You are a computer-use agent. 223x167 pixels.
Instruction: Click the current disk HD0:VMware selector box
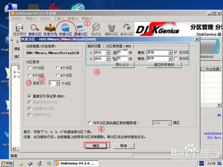point(53,53)
